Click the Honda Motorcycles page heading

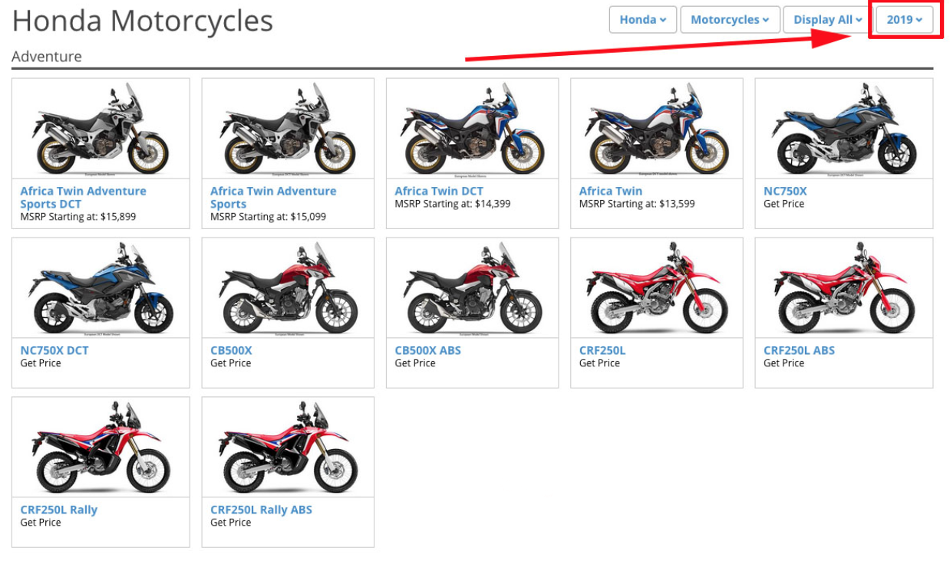coord(143,21)
